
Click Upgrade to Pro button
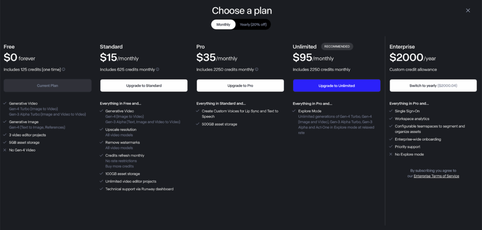tap(241, 85)
